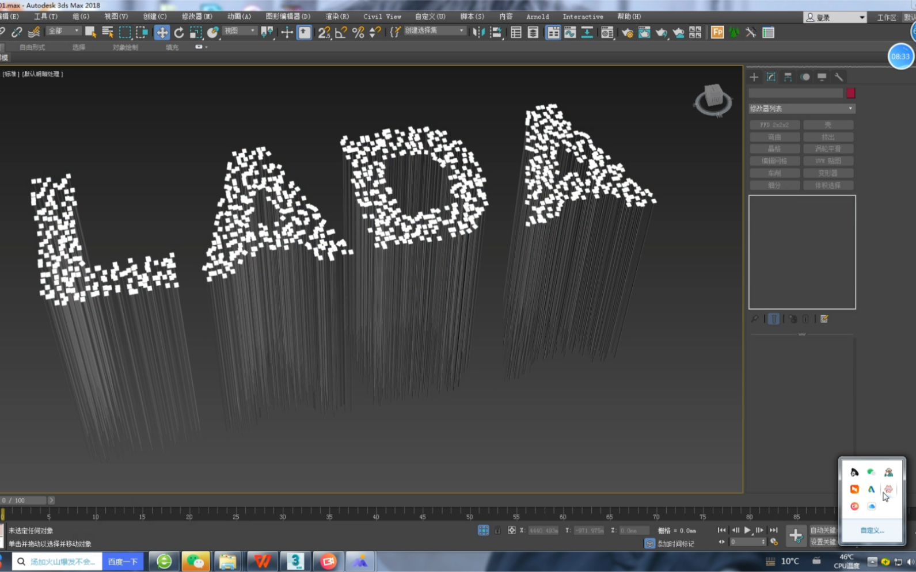Open WeChat from the Windows taskbar
This screenshot has height=572, width=916.
pyautogui.click(x=195, y=561)
